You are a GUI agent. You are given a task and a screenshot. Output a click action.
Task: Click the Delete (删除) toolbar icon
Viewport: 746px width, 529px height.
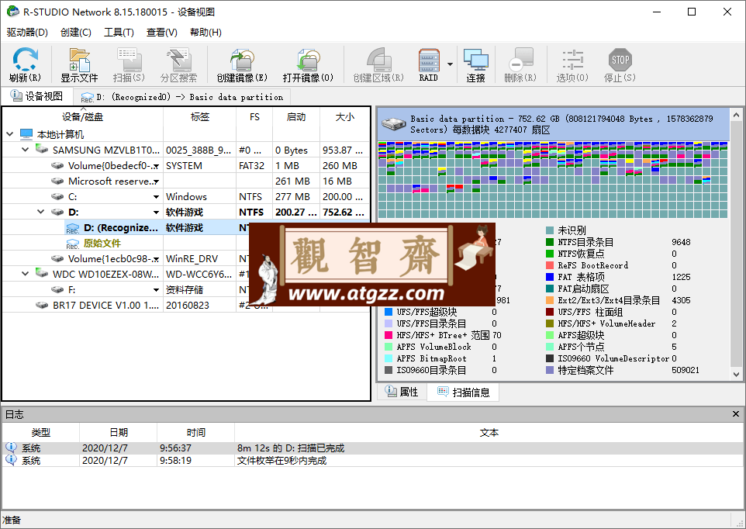pos(520,64)
